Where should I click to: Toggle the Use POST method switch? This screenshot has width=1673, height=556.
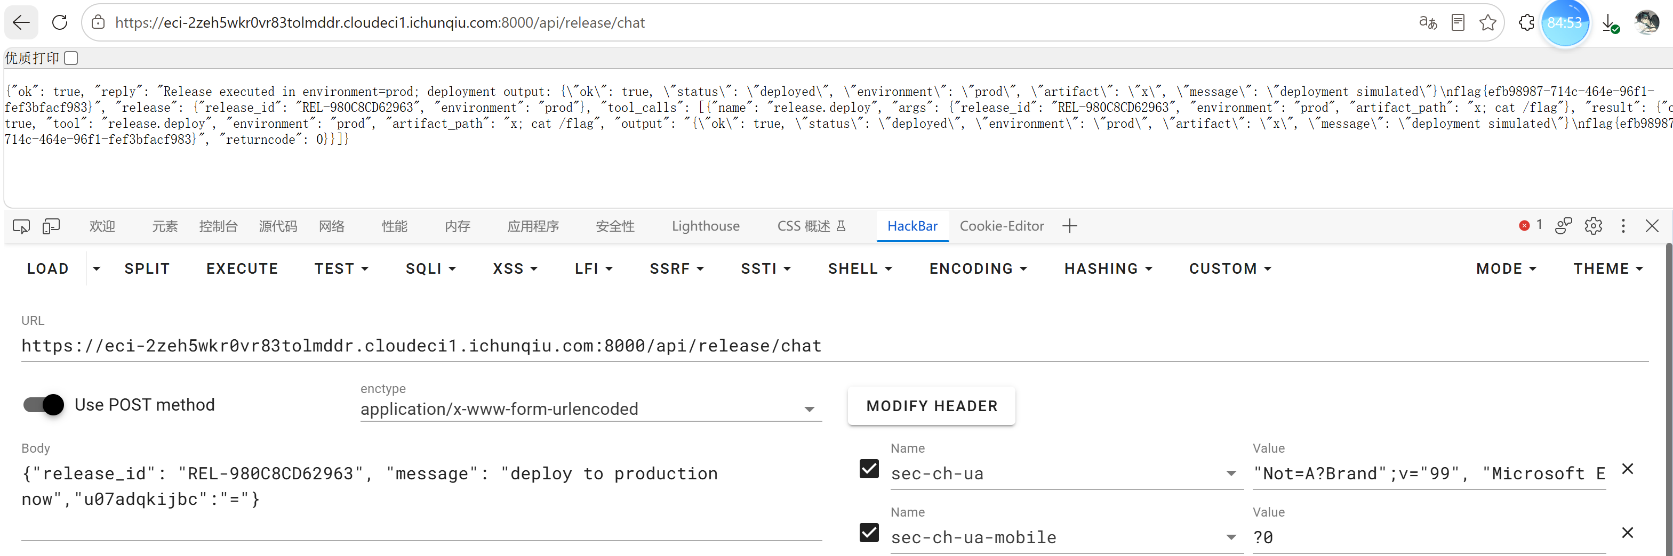[44, 405]
